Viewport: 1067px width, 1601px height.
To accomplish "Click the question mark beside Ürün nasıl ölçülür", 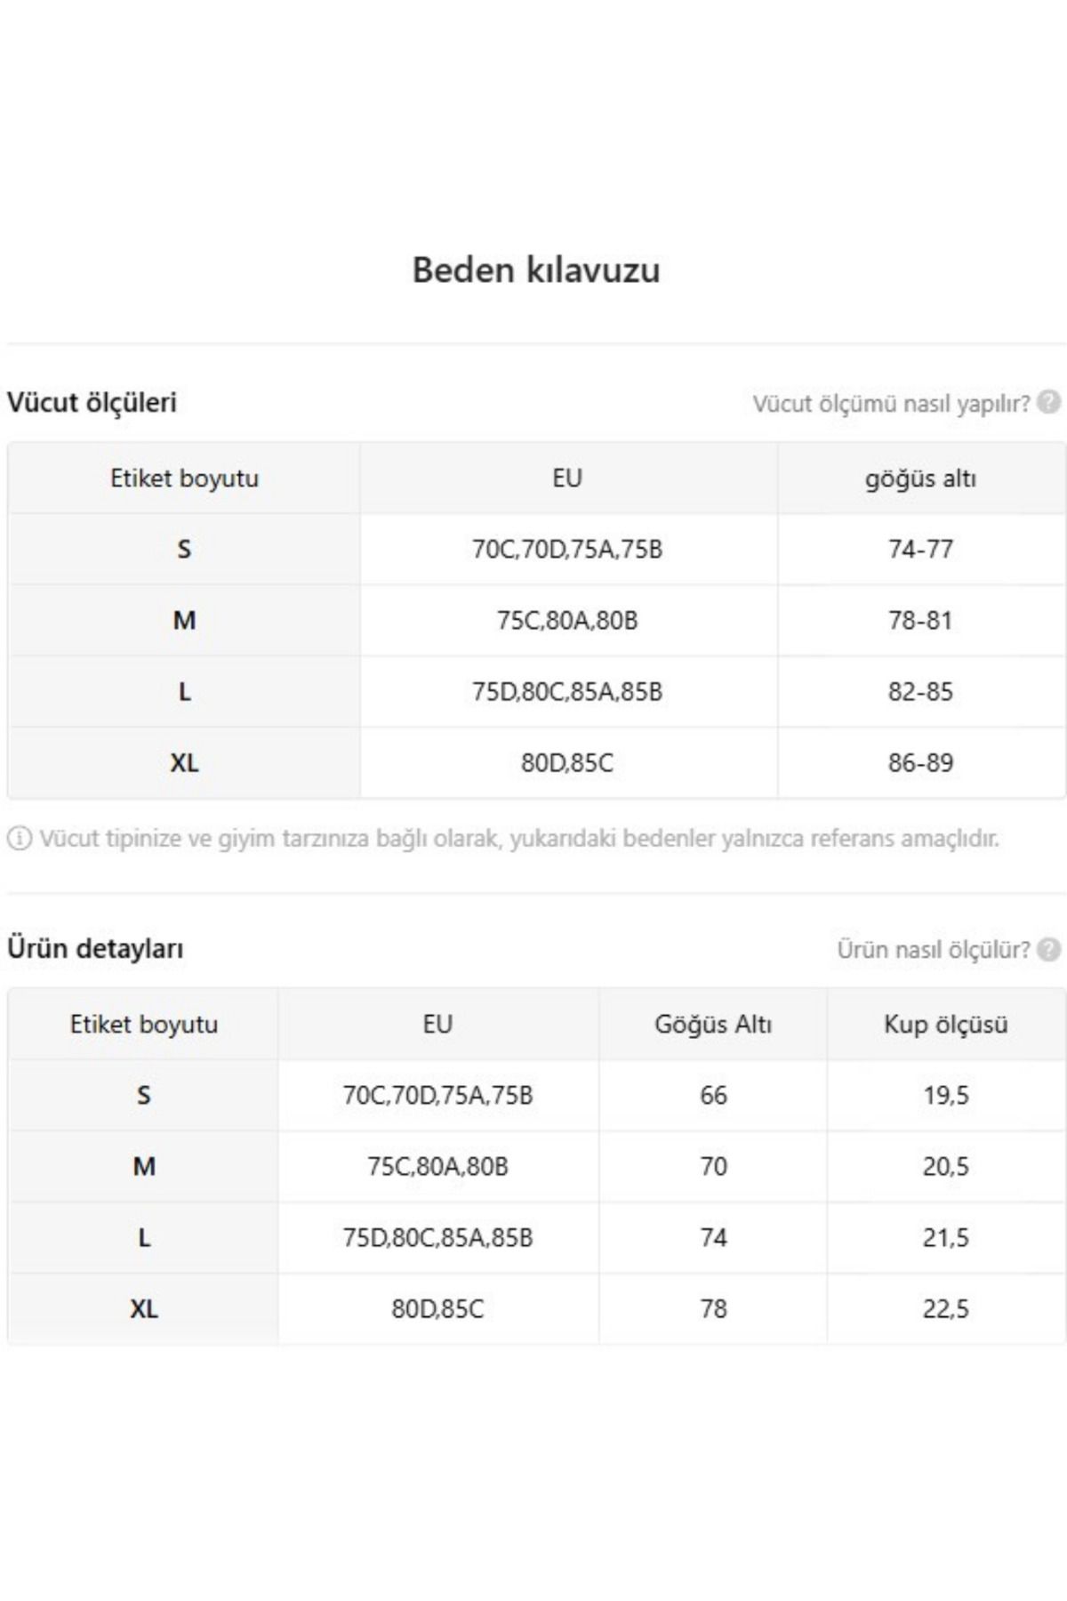I will coord(1049,948).
